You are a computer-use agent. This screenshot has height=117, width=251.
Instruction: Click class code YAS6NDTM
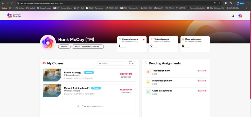126,90
